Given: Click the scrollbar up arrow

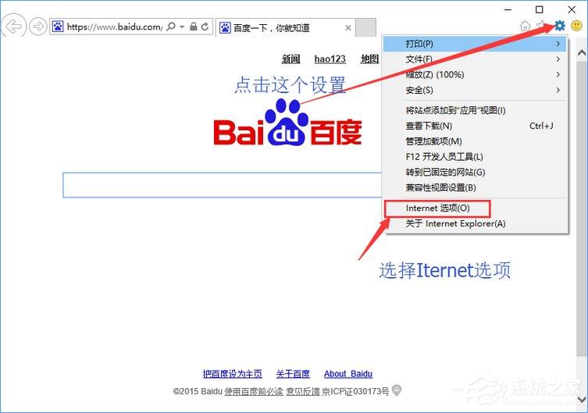Looking at the screenshot, I should (582, 53).
